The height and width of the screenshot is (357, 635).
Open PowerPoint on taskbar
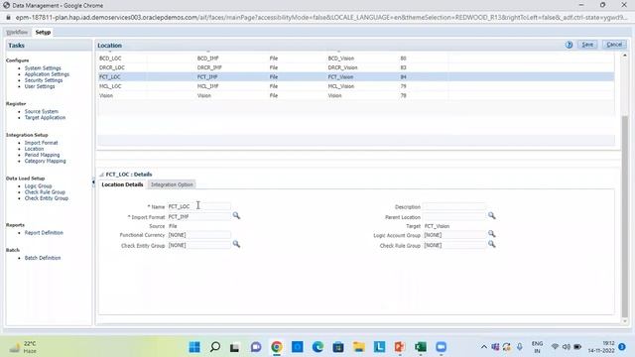400,347
